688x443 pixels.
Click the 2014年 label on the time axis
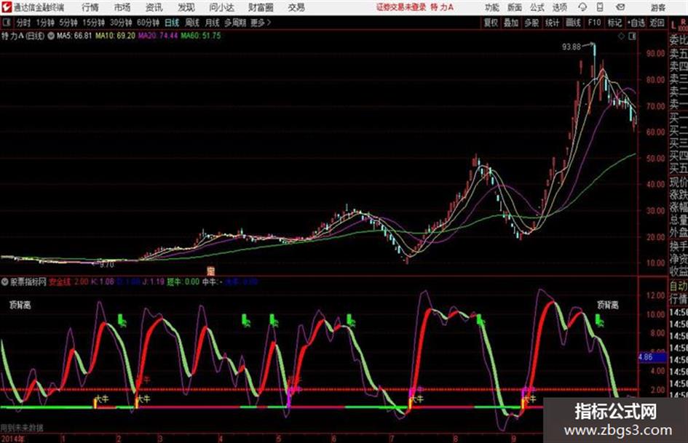(12, 439)
